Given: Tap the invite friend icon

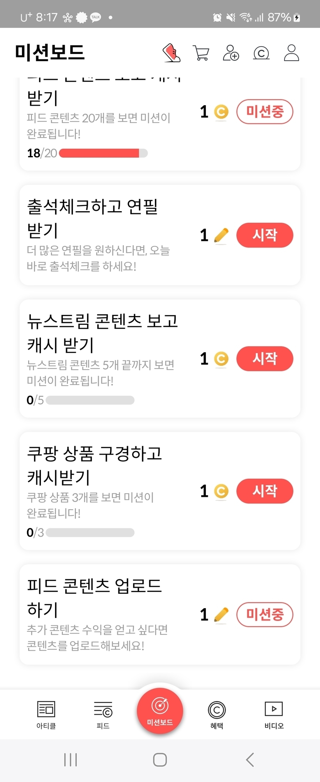Looking at the screenshot, I should pos(231,53).
